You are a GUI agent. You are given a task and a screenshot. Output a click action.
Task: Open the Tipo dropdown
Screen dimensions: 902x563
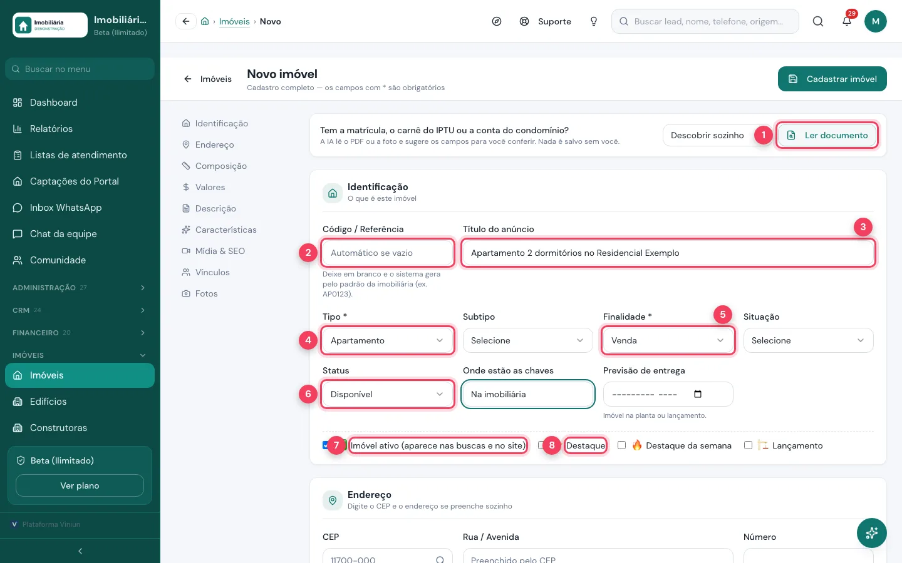(388, 340)
